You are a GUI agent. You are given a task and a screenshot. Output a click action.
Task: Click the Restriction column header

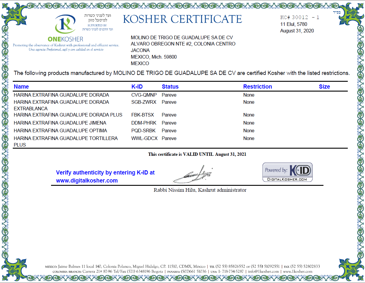click(x=258, y=87)
